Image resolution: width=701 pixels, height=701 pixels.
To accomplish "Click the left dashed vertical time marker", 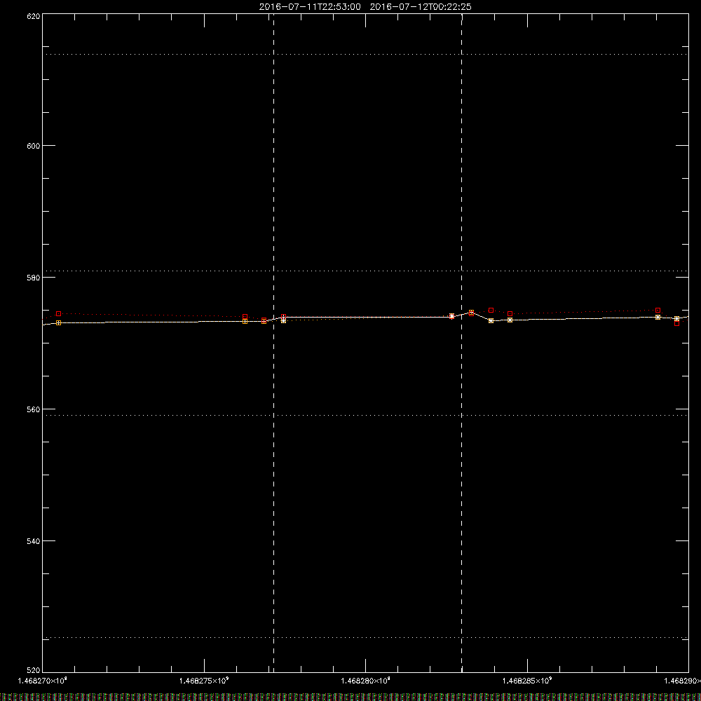I will pos(273,343).
